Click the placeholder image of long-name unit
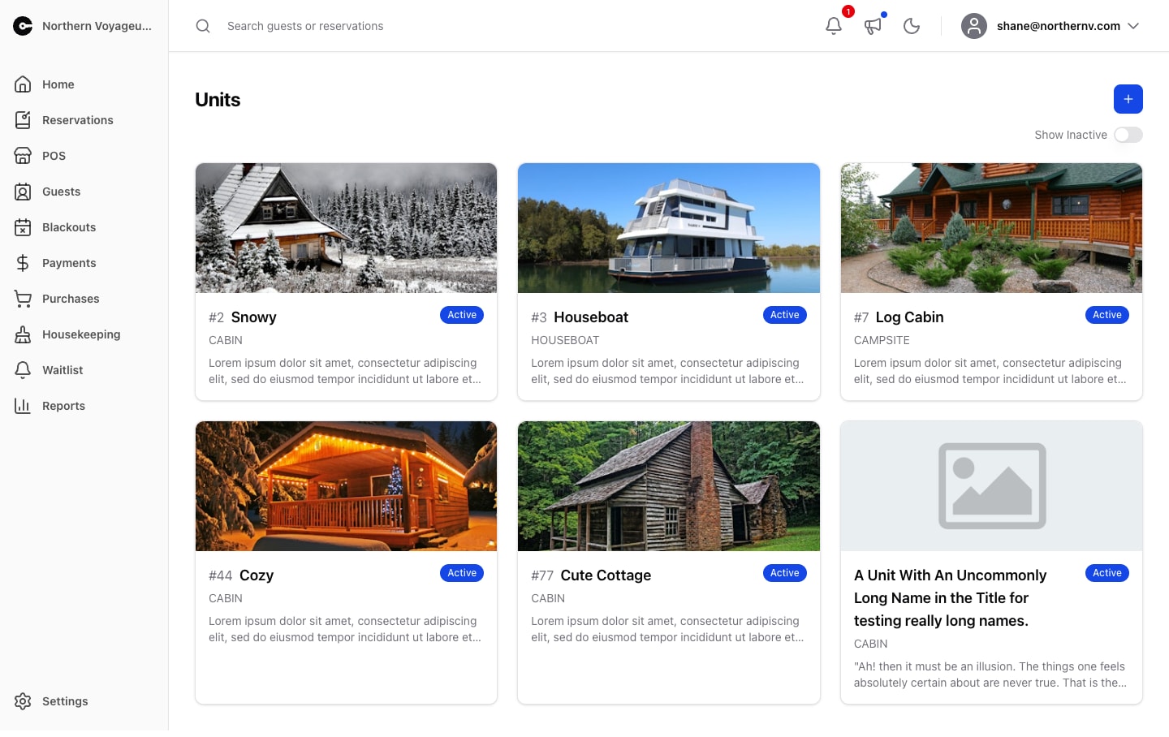 (991, 486)
